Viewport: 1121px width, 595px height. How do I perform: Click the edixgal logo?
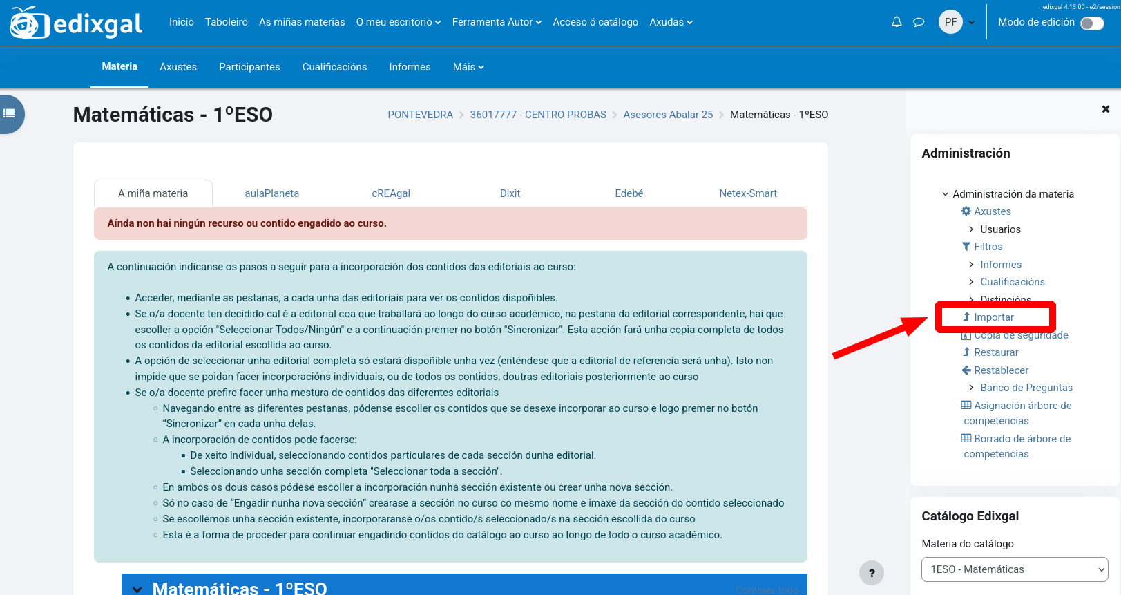pos(76,23)
